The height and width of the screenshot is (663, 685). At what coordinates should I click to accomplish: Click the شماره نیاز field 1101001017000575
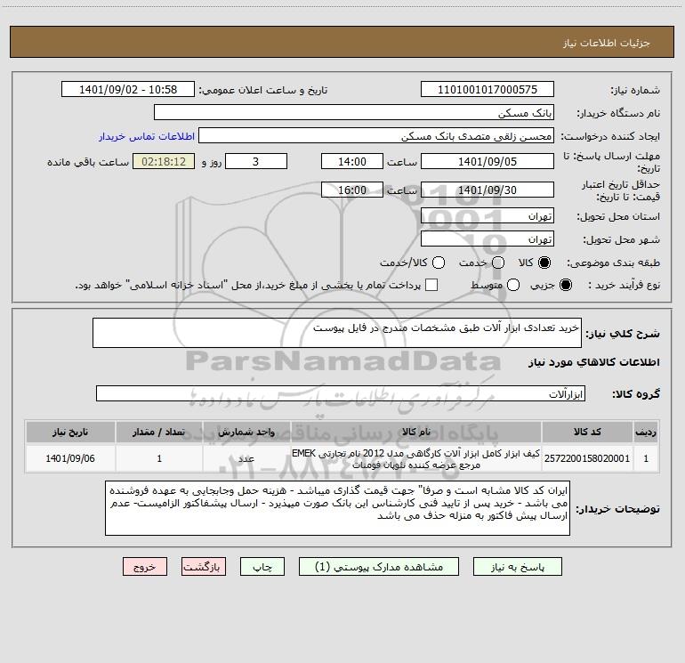click(488, 89)
